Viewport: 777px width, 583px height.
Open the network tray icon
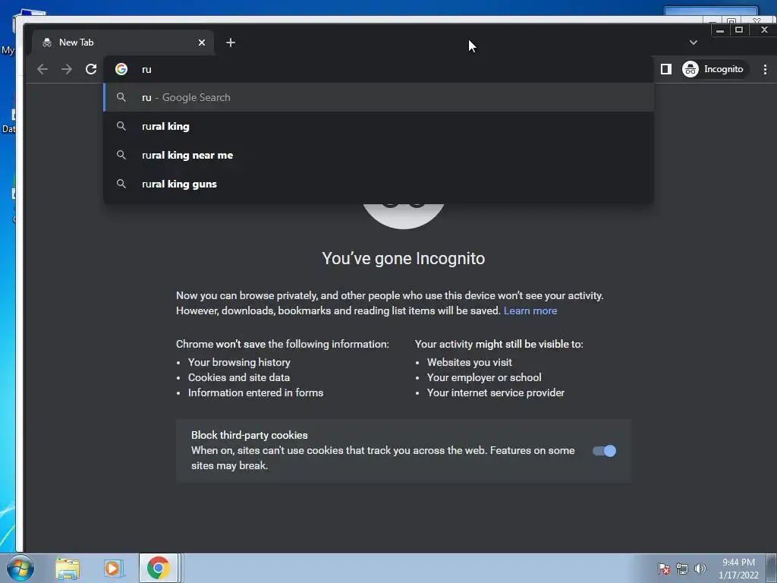(x=682, y=569)
